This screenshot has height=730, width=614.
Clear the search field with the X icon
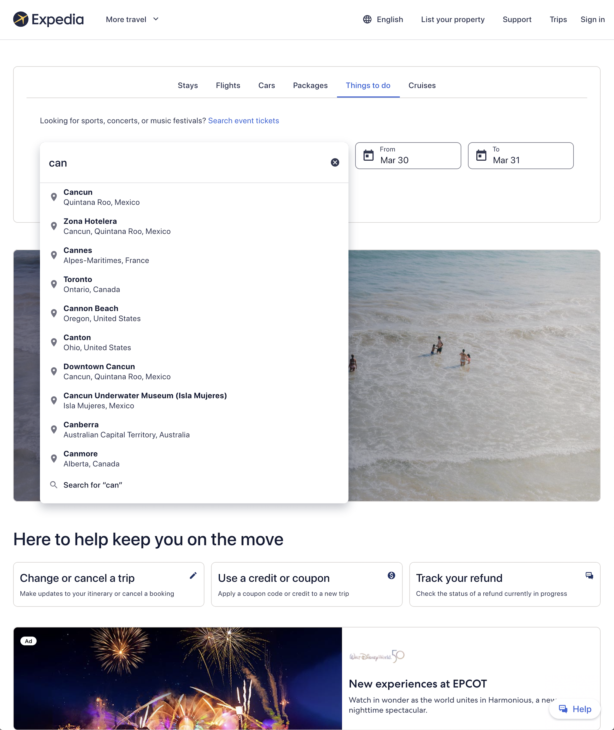pyautogui.click(x=335, y=163)
